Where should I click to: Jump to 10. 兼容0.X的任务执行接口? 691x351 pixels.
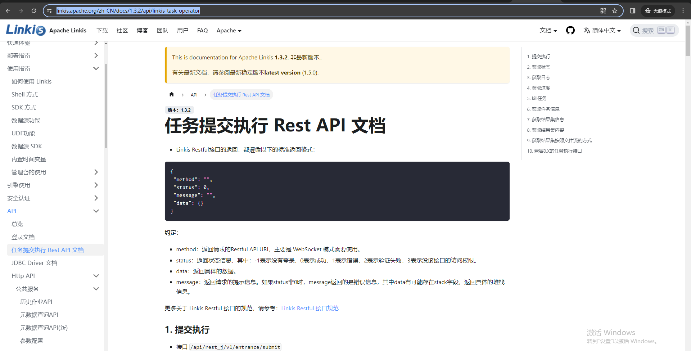pyautogui.click(x=555, y=151)
